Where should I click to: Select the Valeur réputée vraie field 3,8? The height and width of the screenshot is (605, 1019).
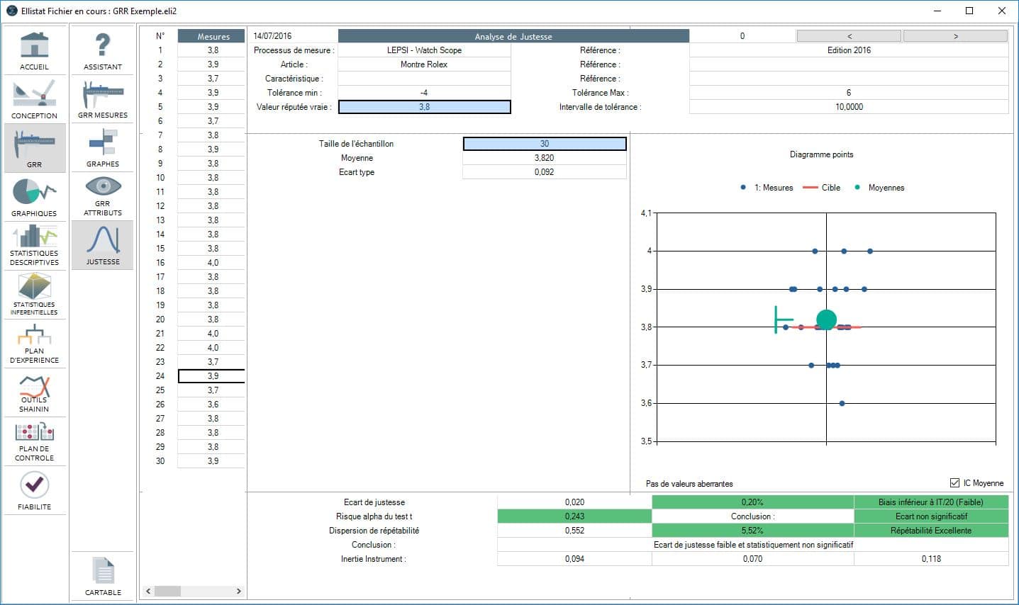(x=424, y=107)
